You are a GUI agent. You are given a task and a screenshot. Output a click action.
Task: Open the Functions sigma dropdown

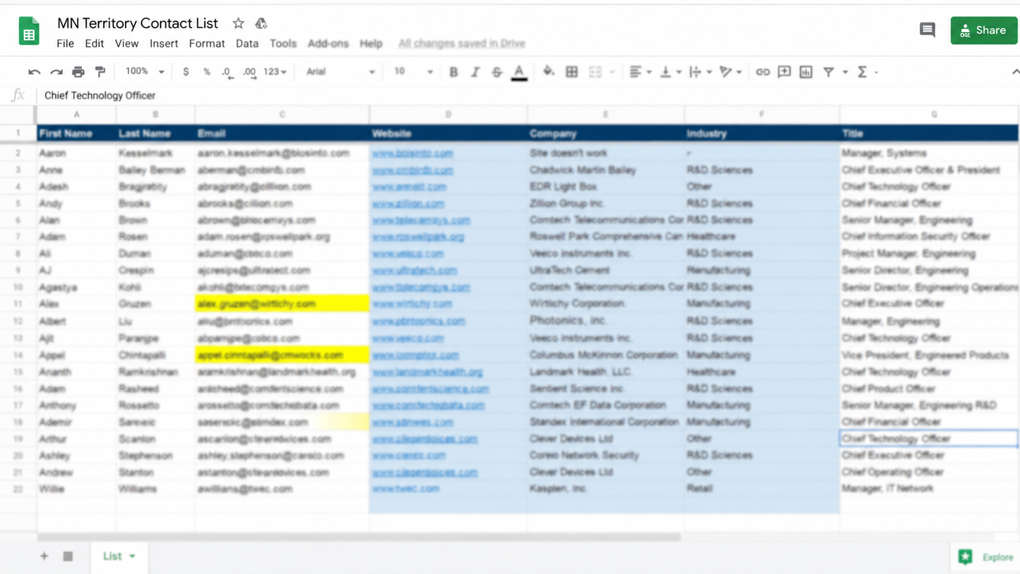click(867, 72)
